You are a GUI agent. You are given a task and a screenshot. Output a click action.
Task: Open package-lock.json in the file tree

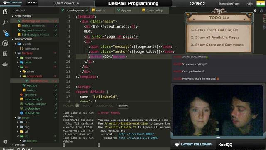[x=35, y=104]
